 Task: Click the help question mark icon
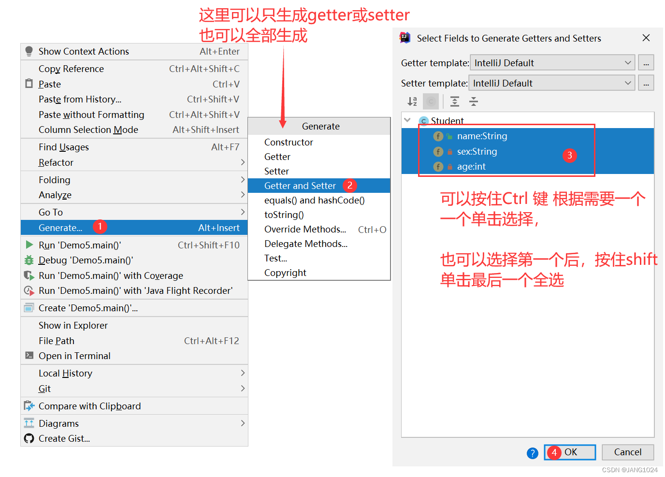tap(532, 453)
